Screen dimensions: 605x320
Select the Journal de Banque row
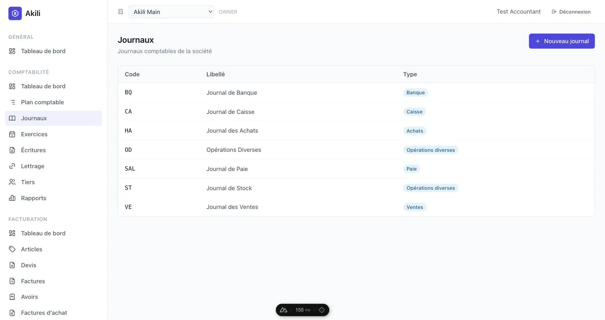pos(356,92)
